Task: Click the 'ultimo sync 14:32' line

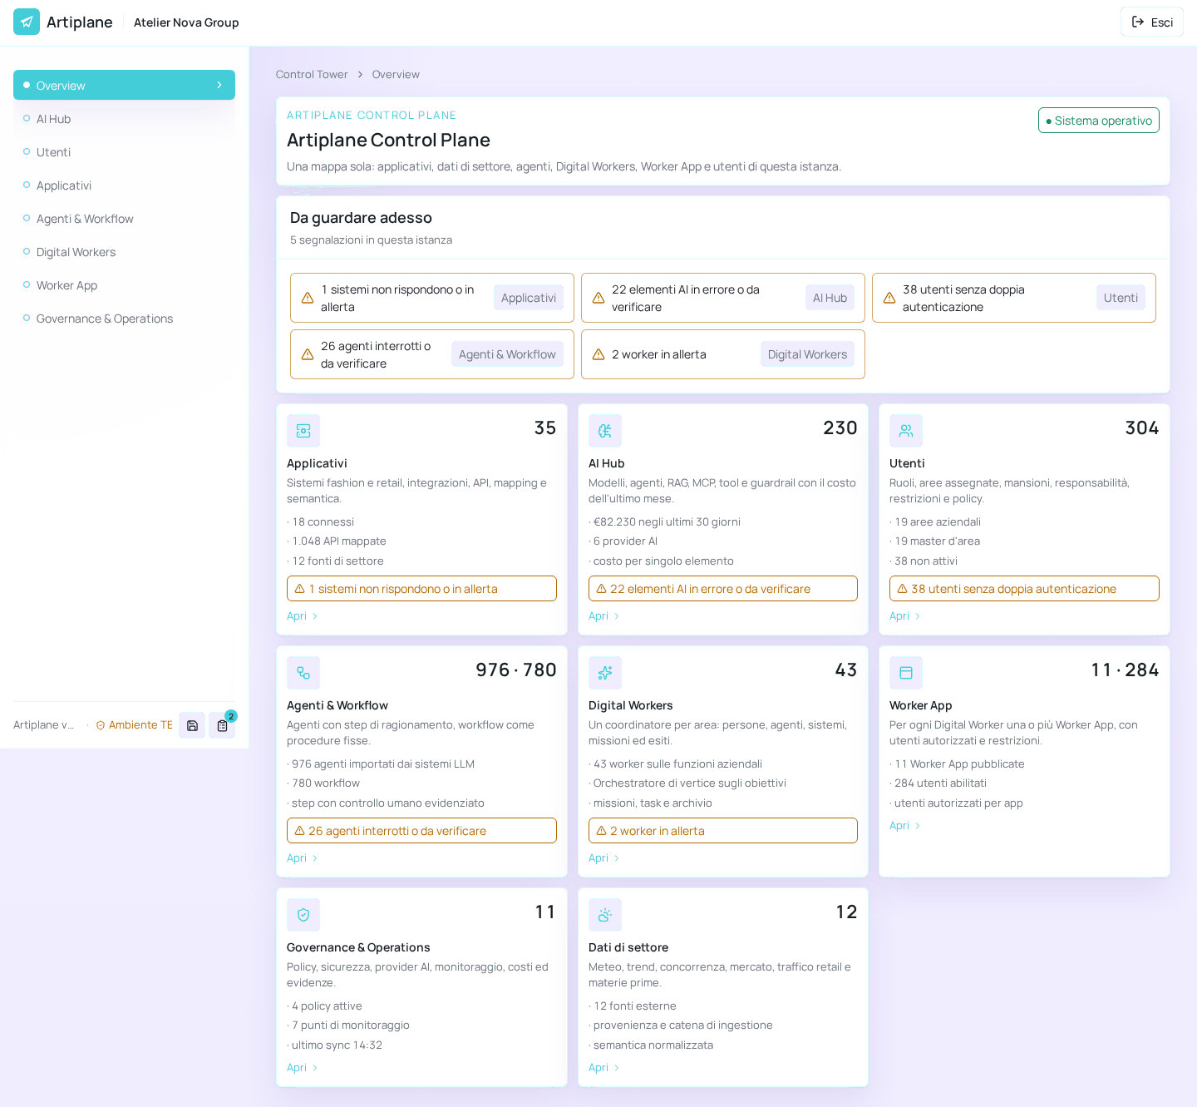Action: pos(337,1045)
